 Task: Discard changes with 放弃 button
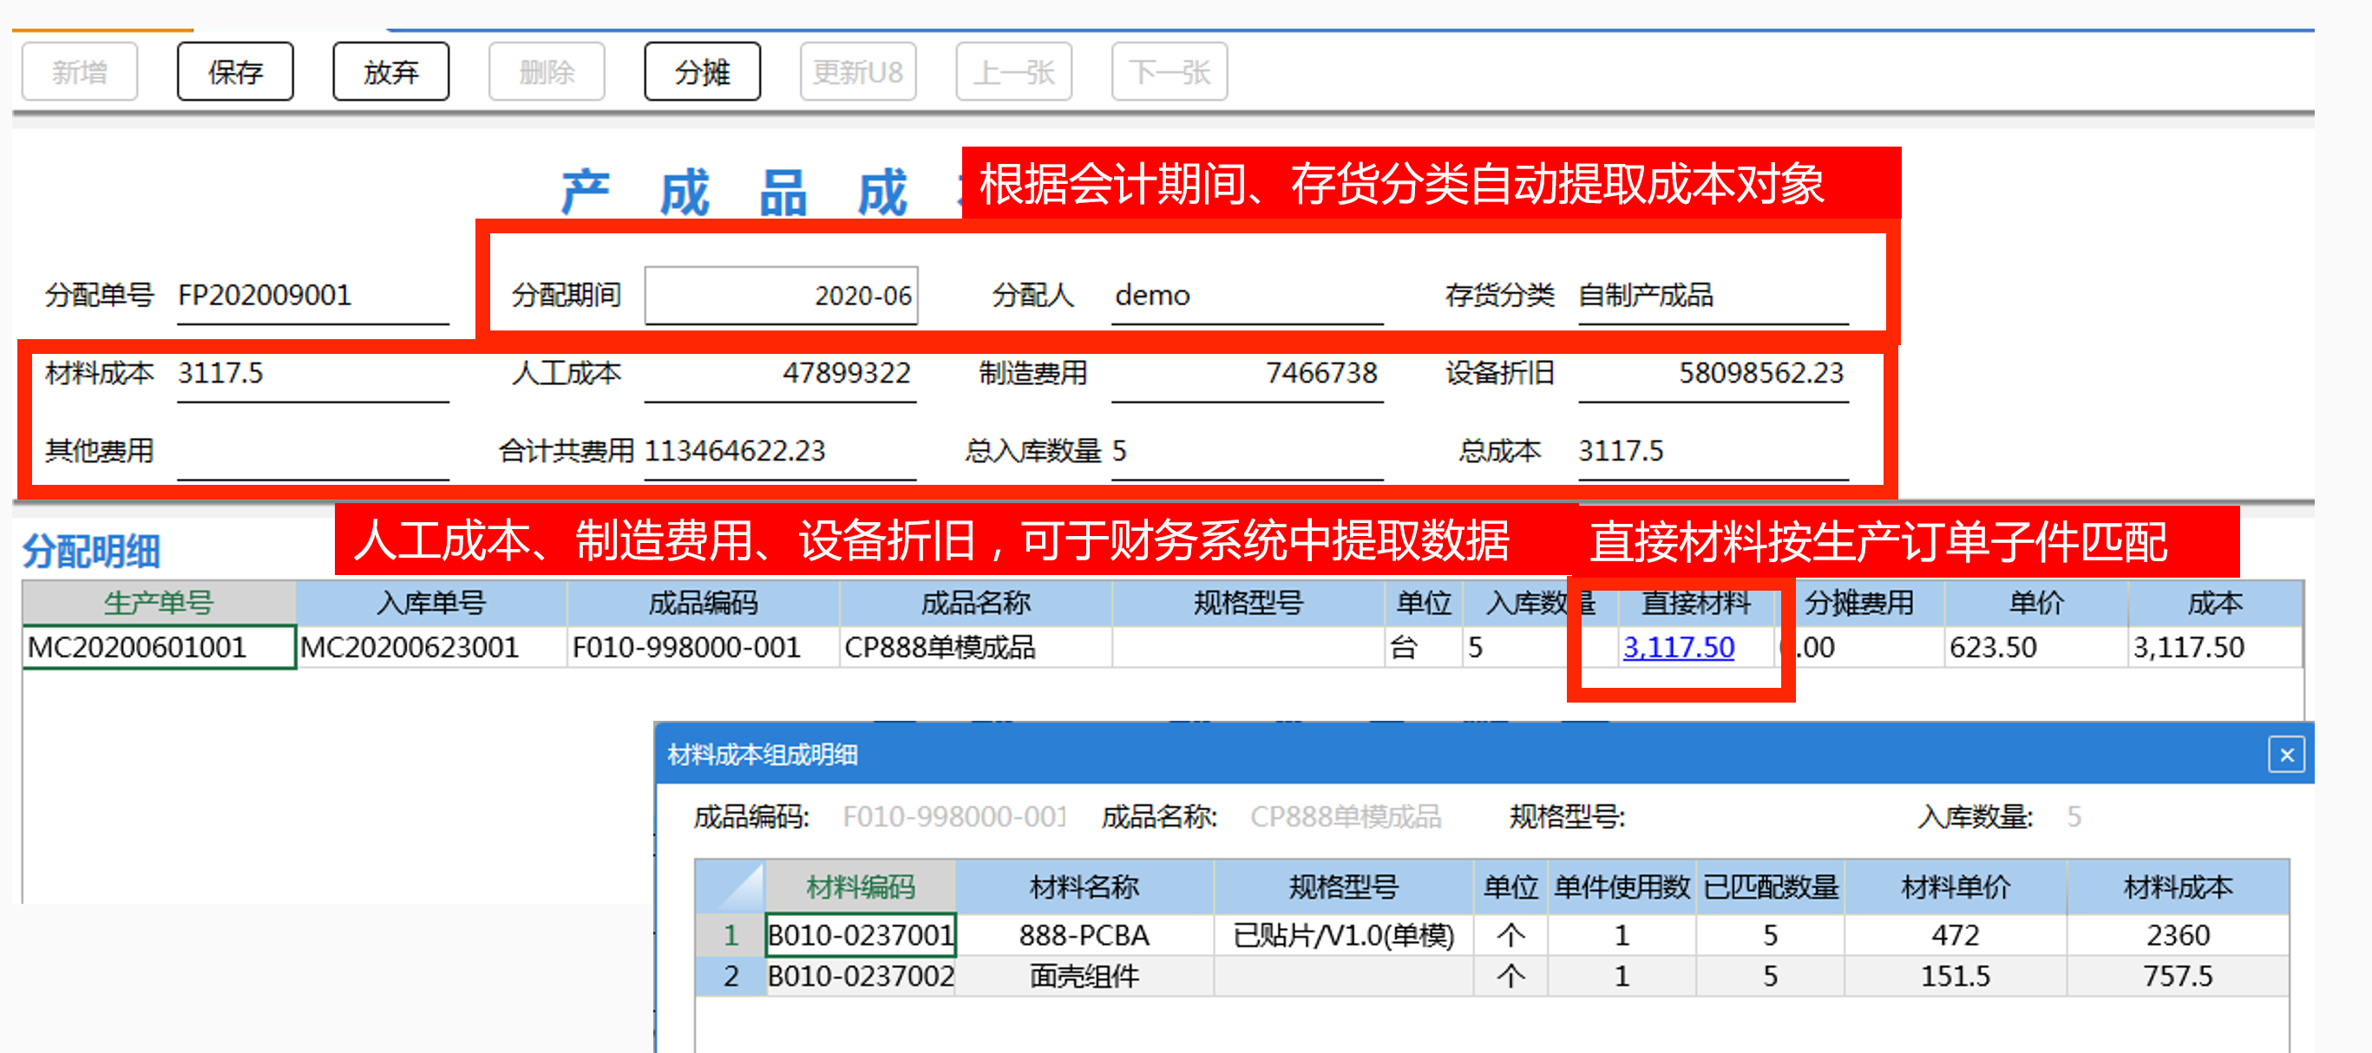pyautogui.click(x=390, y=72)
